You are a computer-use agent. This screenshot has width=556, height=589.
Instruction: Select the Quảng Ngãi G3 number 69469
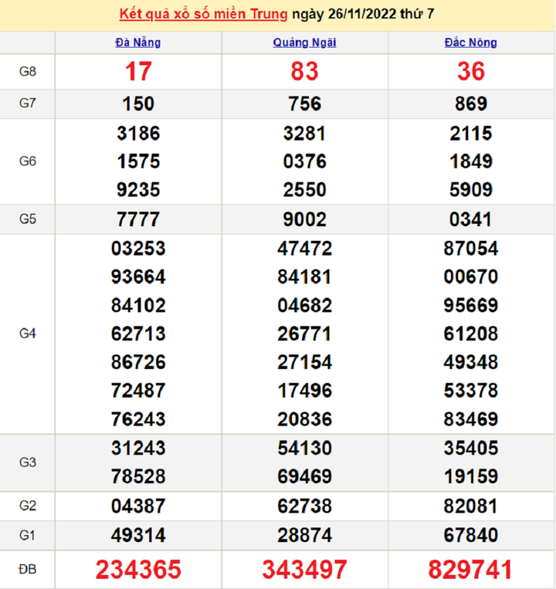pyautogui.click(x=304, y=476)
